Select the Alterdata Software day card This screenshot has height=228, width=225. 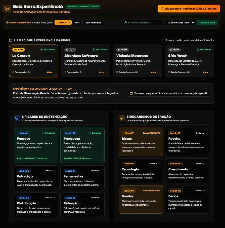click(x=86, y=61)
